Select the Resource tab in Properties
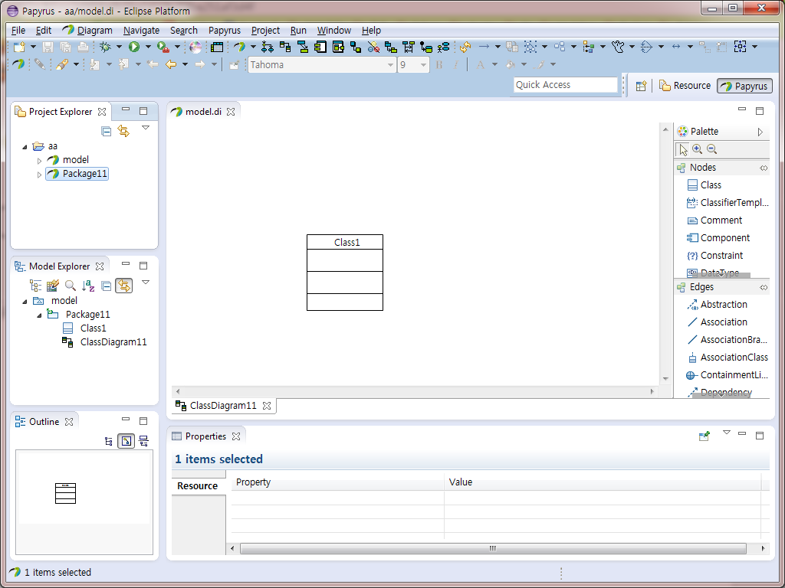The image size is (785, 588). 197,486
